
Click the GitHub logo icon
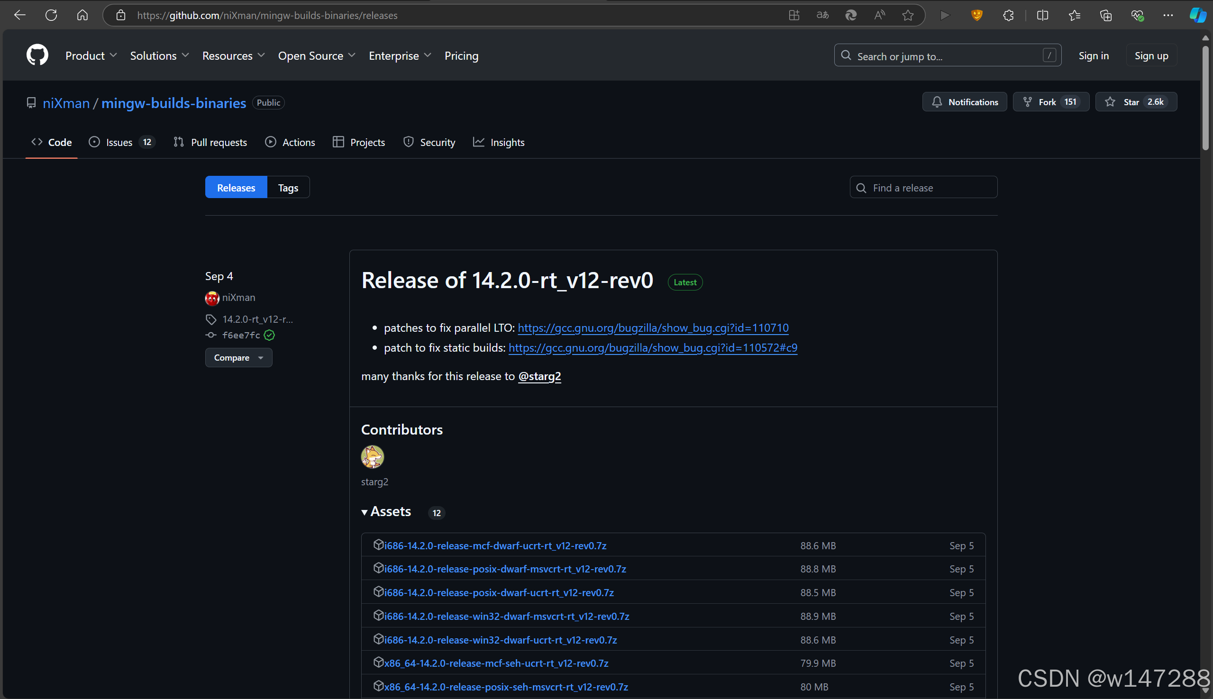(37, 55)
